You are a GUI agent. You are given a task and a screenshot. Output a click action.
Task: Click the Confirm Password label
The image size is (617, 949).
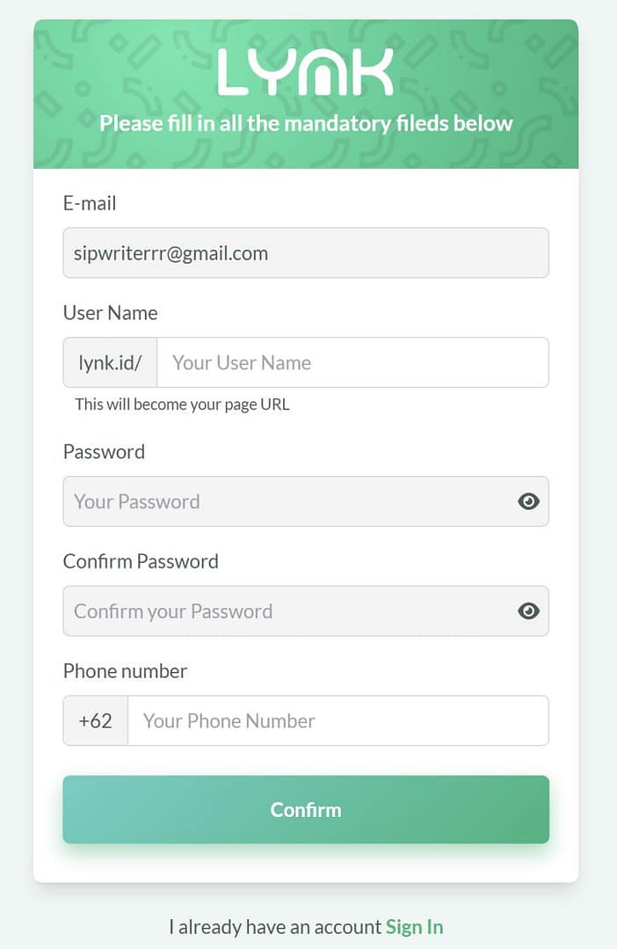click(141, 562)
